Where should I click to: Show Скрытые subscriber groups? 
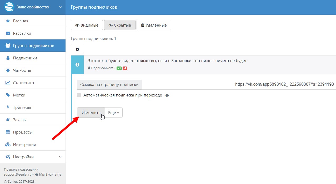point(119,25)
